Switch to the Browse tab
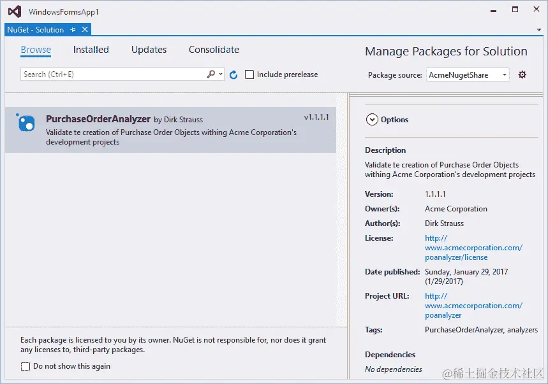Image resolution: width=548 pixels, height=384 pixels. 36,50
